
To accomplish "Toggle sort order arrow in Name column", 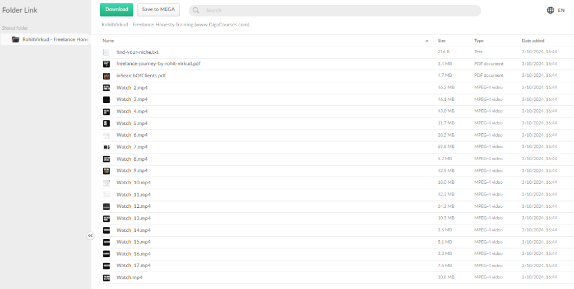I will (x=427, y=41).
